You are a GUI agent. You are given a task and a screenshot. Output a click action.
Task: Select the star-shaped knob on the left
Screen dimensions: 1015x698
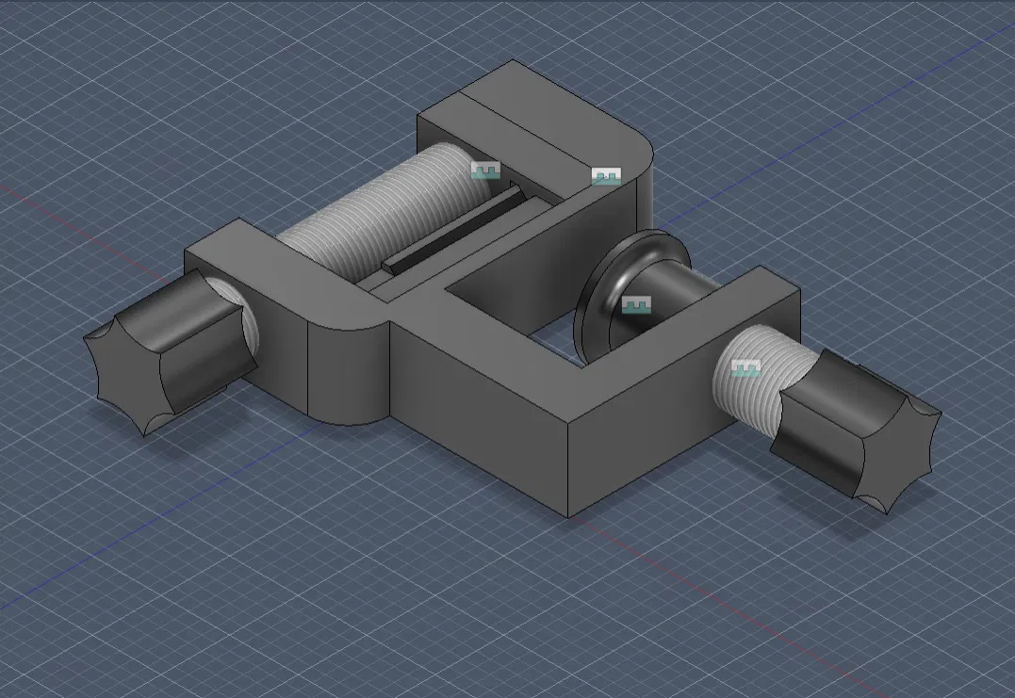[x=171, y=352]
